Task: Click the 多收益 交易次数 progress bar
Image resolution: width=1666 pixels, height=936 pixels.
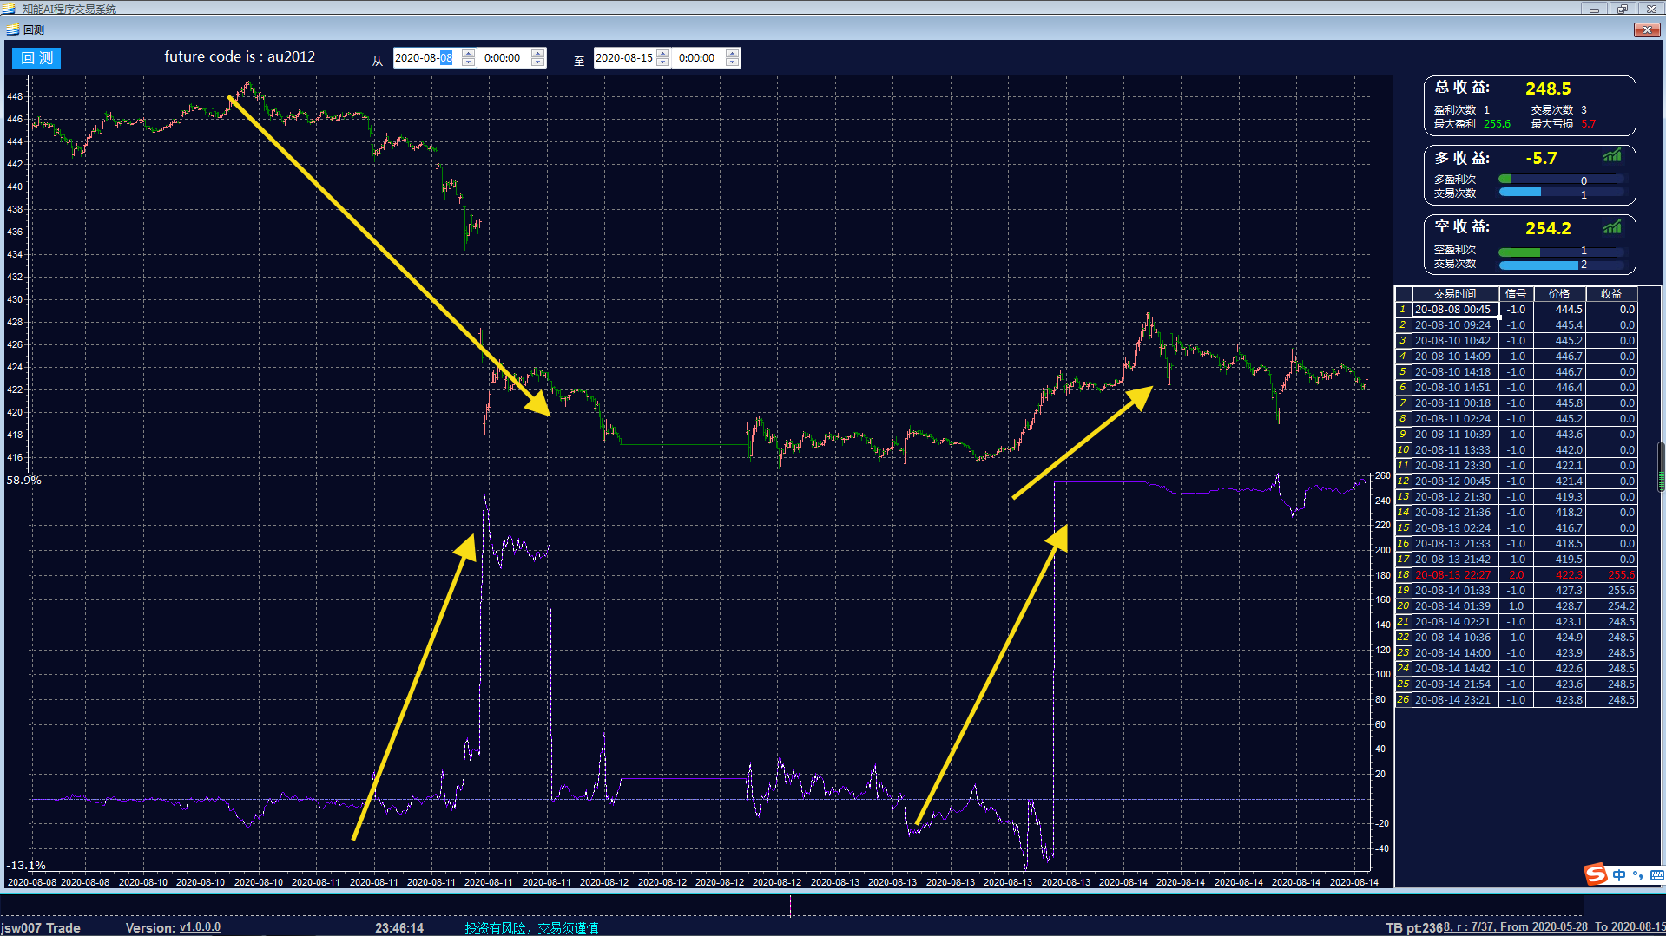Action: 1561,193
